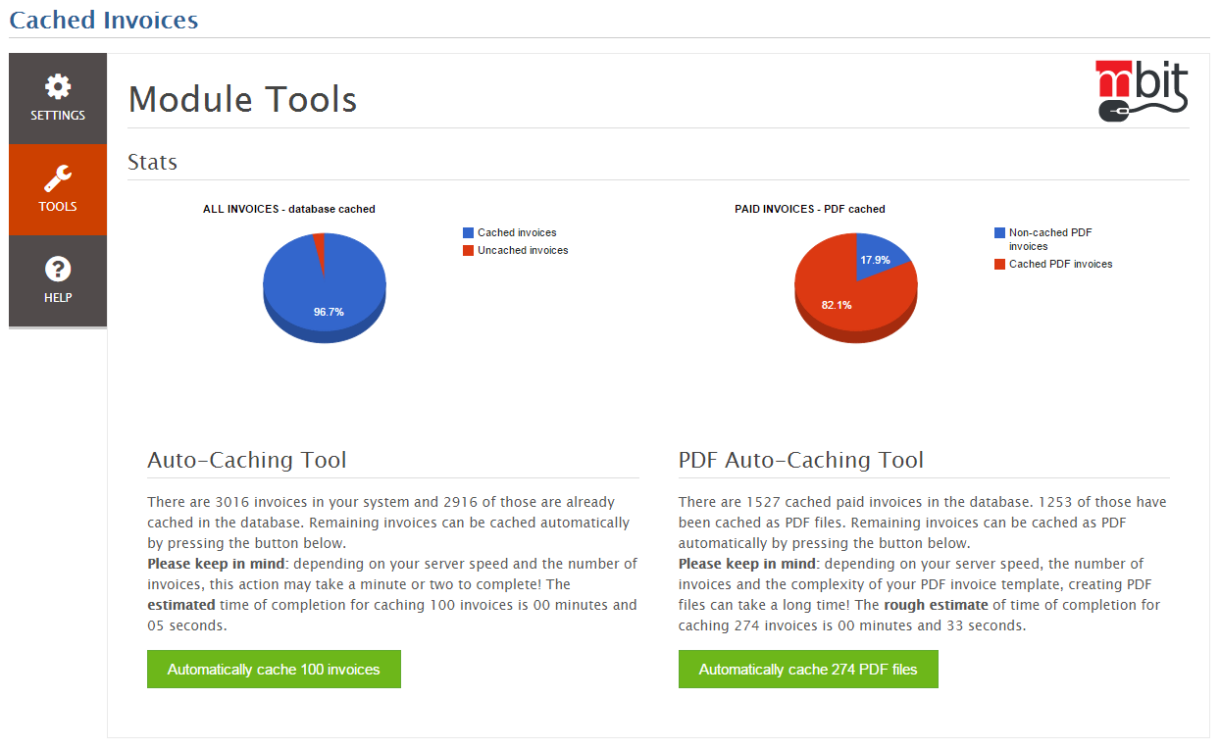The width and height of the screenshot is (1220, 749).
Task: Click the mbit logo
Action: pyautogui.click(x=1141, y=91)
